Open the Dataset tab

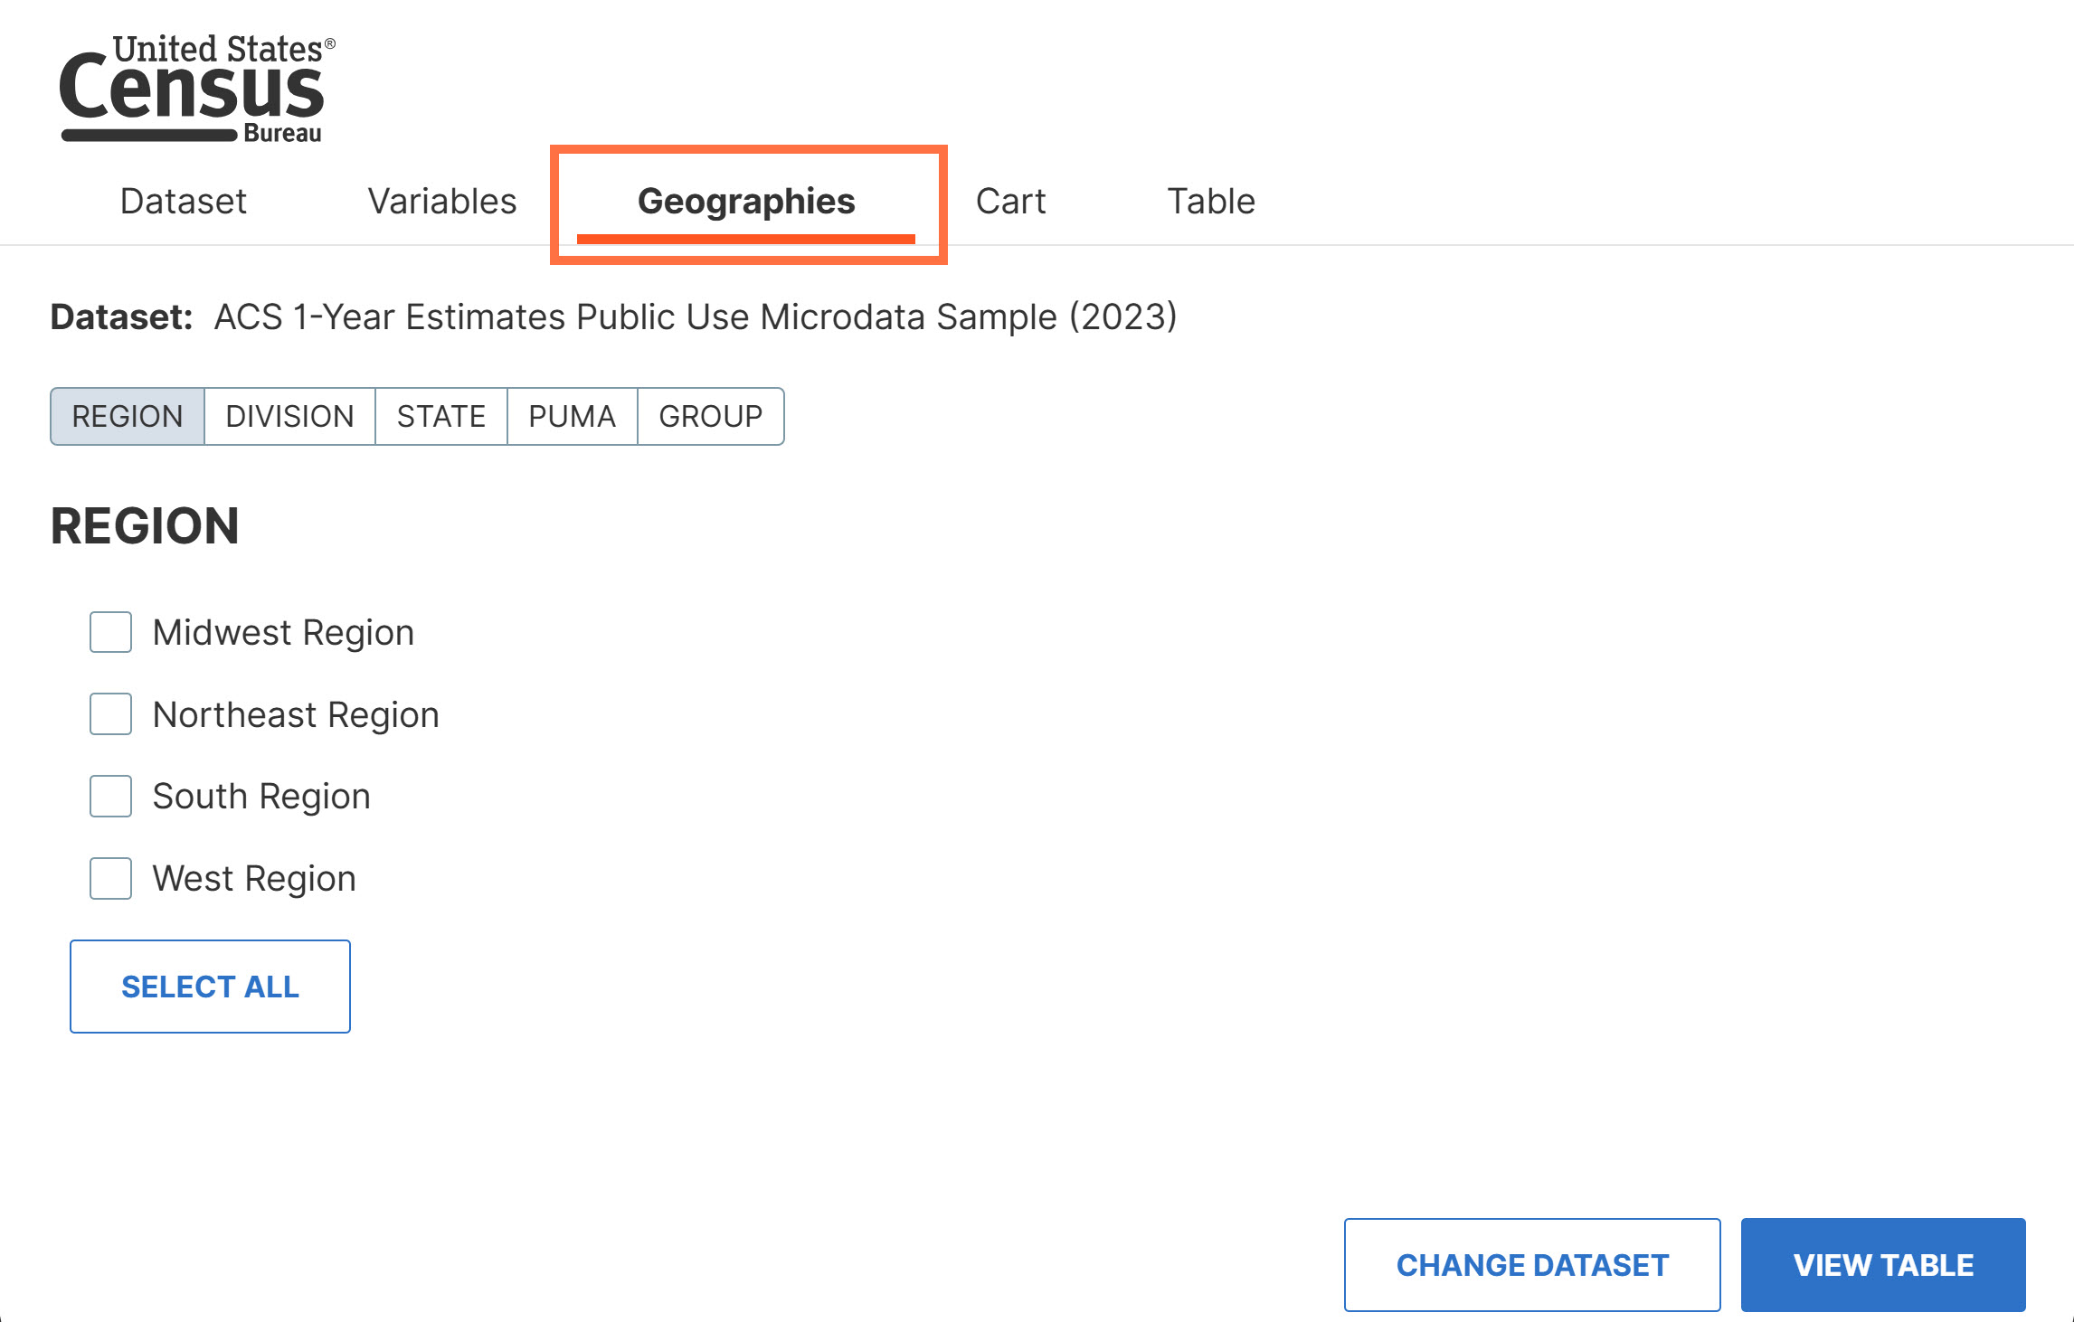(184, 201)
